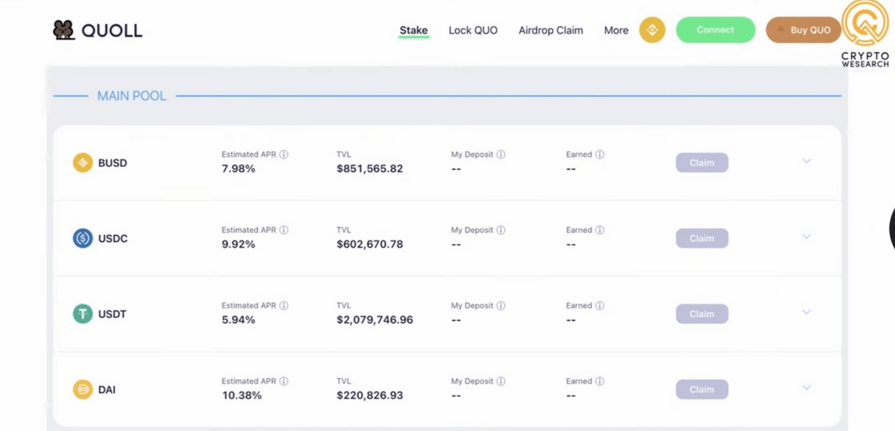Expand the USDC pool row details
This screenshot has width=895, height=431.
point(806,236)
